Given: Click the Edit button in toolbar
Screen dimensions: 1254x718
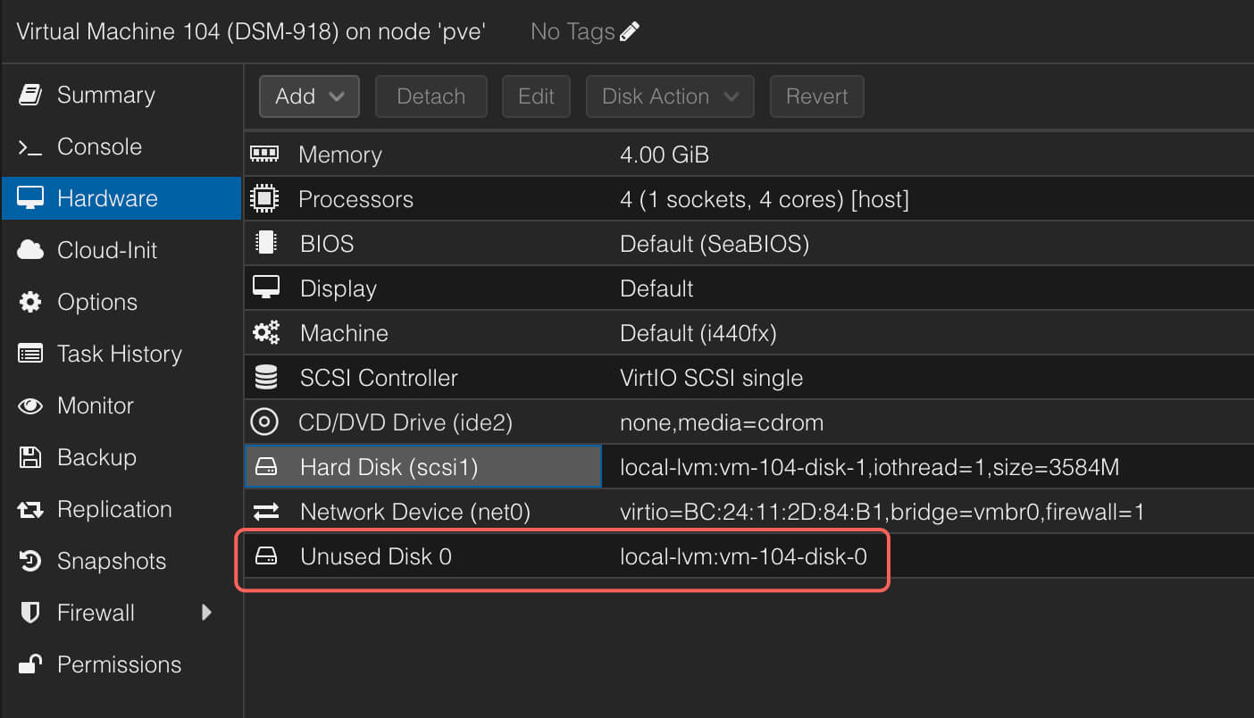Looking at the screenshot, I should 536,96.
